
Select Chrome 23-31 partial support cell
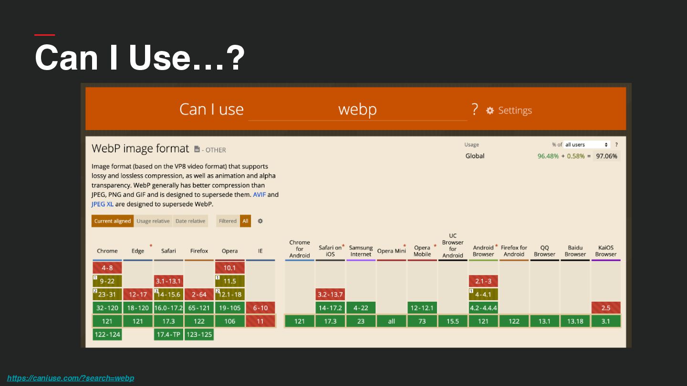[107, 295]
